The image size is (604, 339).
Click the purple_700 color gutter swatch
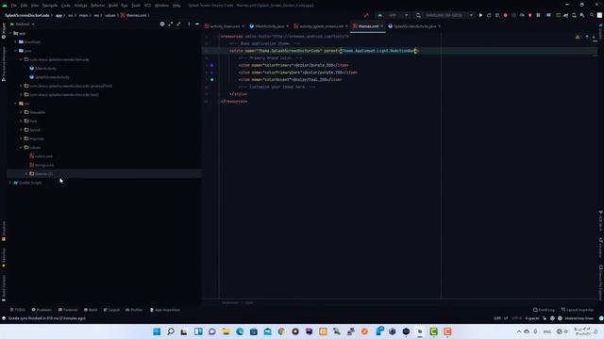(211, 73)
